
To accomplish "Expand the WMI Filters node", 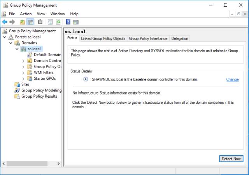I will (23, 73).
